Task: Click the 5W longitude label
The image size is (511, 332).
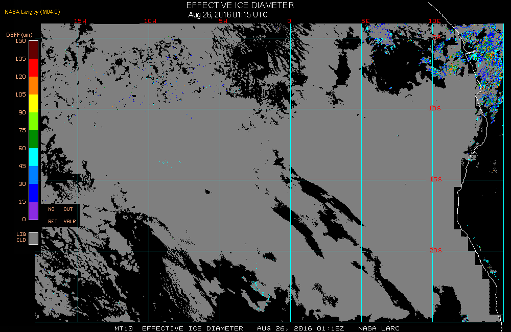Action: click(x=223, y=21)
